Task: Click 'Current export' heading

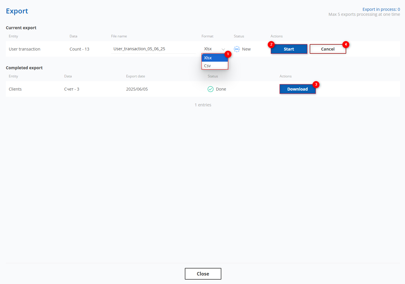Action: 21,28
